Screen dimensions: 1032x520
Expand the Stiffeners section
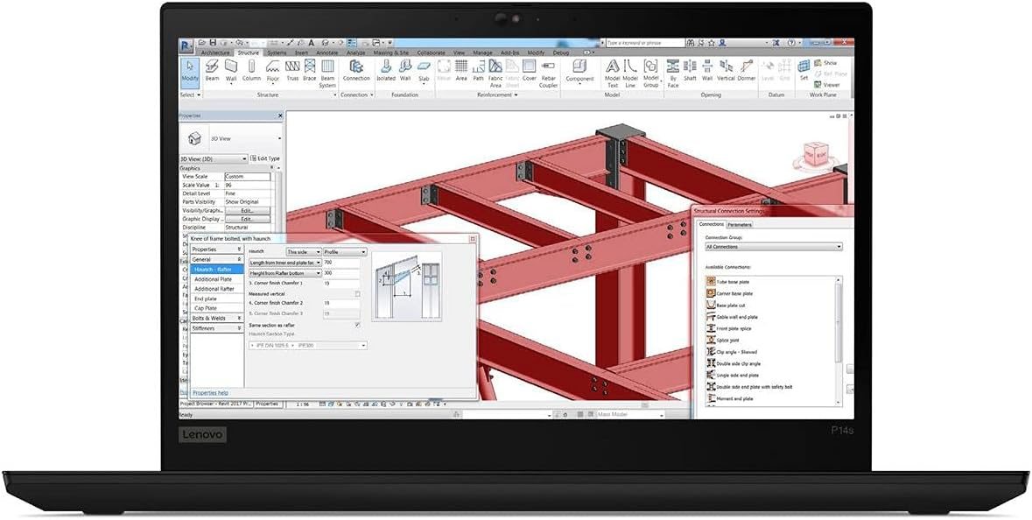point(216,327)
